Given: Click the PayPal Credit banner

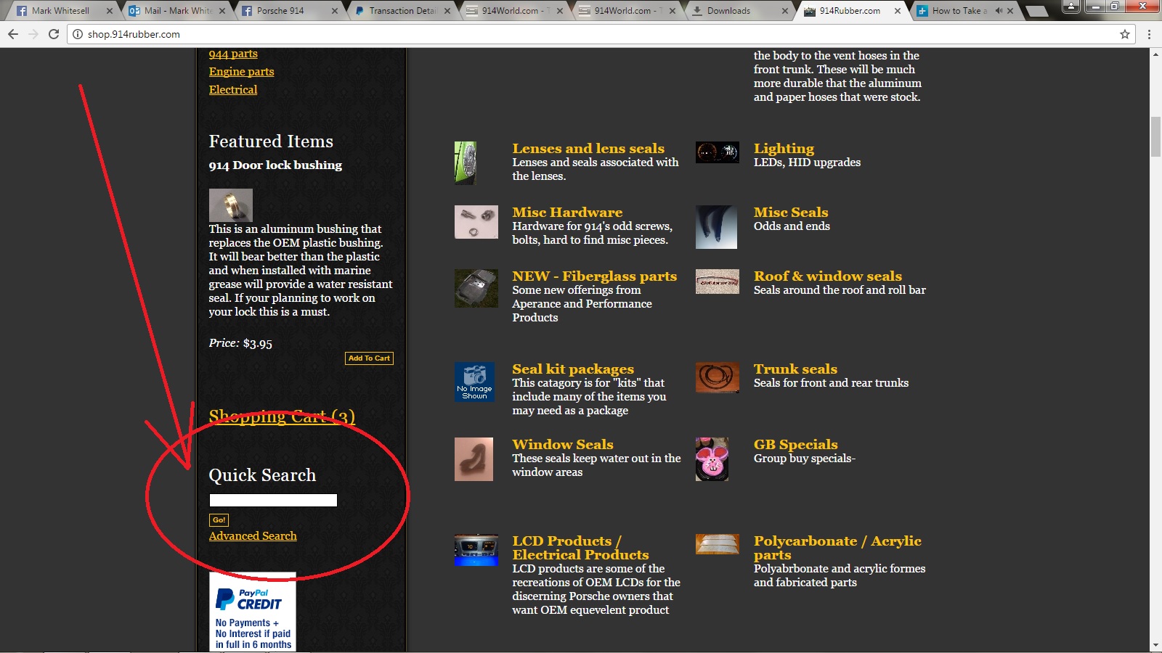Looking at the screenshot, I should click(x=253, y=612).
